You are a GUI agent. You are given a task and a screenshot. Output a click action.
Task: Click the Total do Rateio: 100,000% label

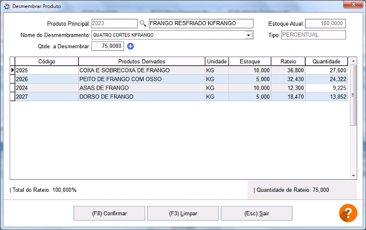43,190
